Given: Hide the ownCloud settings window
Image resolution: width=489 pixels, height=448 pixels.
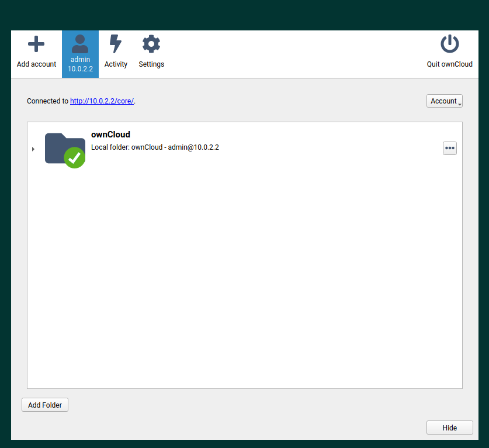Looking at the screenshot, I should (x=449, y=427).
